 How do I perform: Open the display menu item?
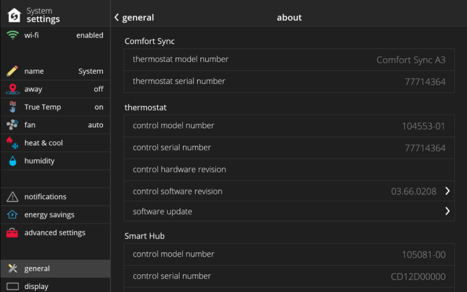(x=56, y=286)
